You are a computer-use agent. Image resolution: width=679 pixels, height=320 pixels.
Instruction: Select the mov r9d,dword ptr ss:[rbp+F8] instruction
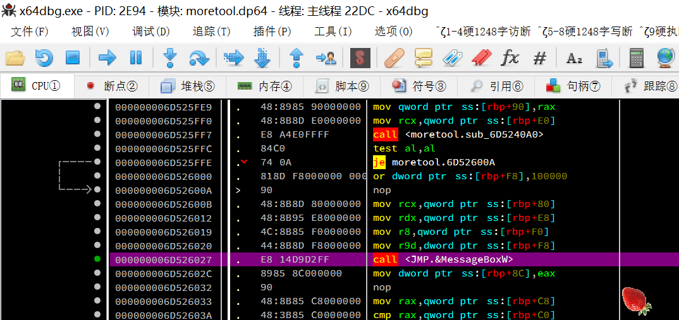[x=464, y=246]
